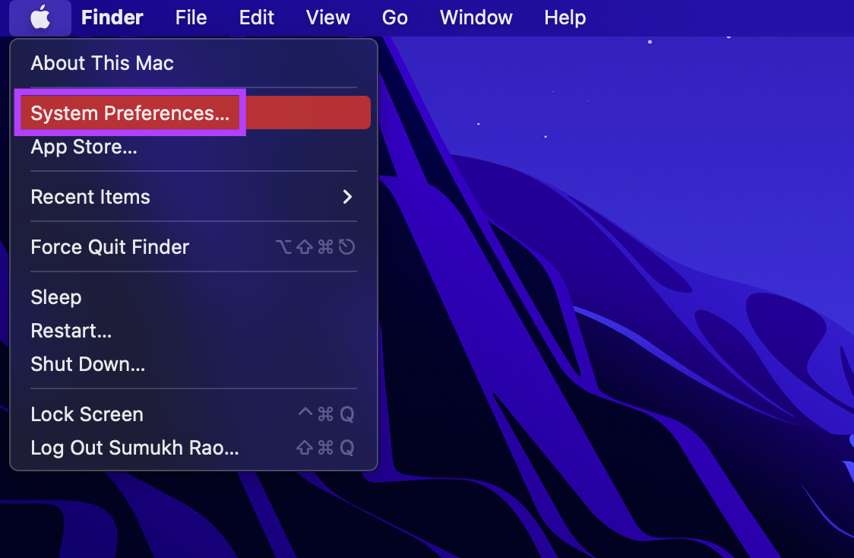Select Log Out Sumukh Rao…

coord(134,448)
